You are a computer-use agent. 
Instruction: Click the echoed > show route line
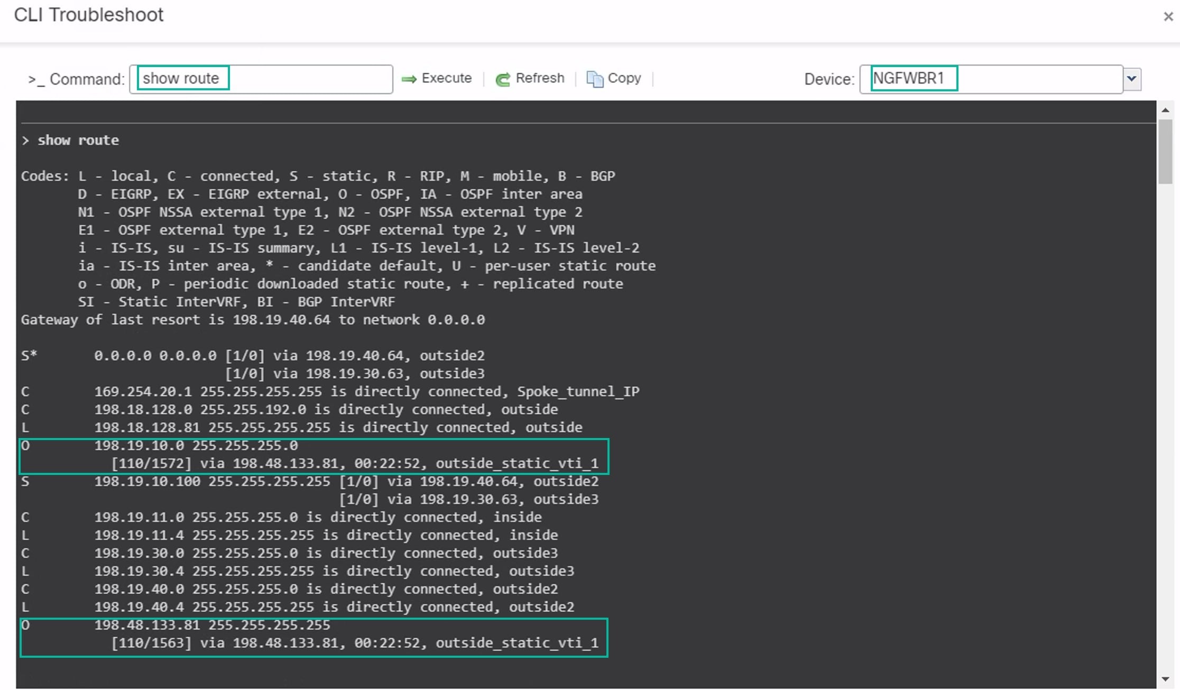[70, 140]
